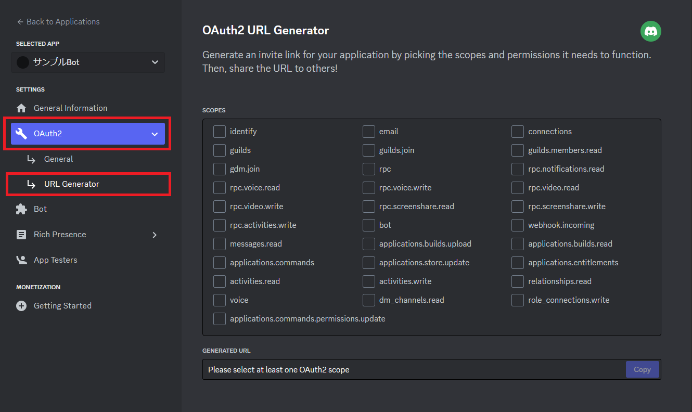Click the サンプルBot app avatar icon
692x412 pixels.
point(23,62)
